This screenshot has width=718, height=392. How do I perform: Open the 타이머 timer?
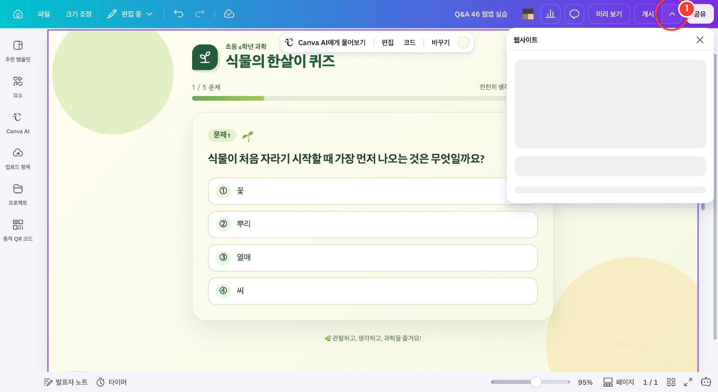(112, 382)
